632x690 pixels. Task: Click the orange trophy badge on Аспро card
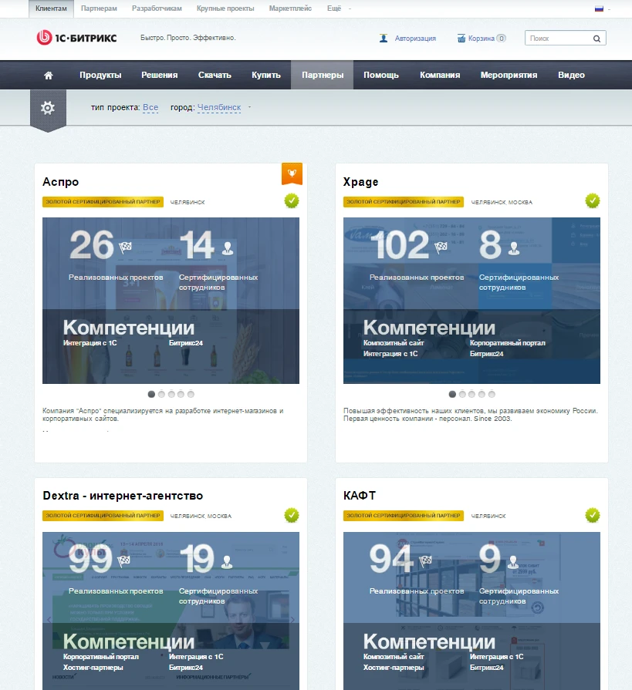tap(292, 173)
